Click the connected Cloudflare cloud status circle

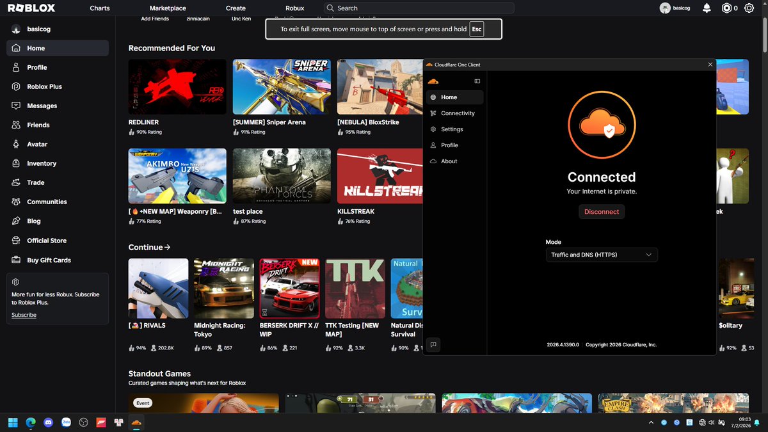602,124
